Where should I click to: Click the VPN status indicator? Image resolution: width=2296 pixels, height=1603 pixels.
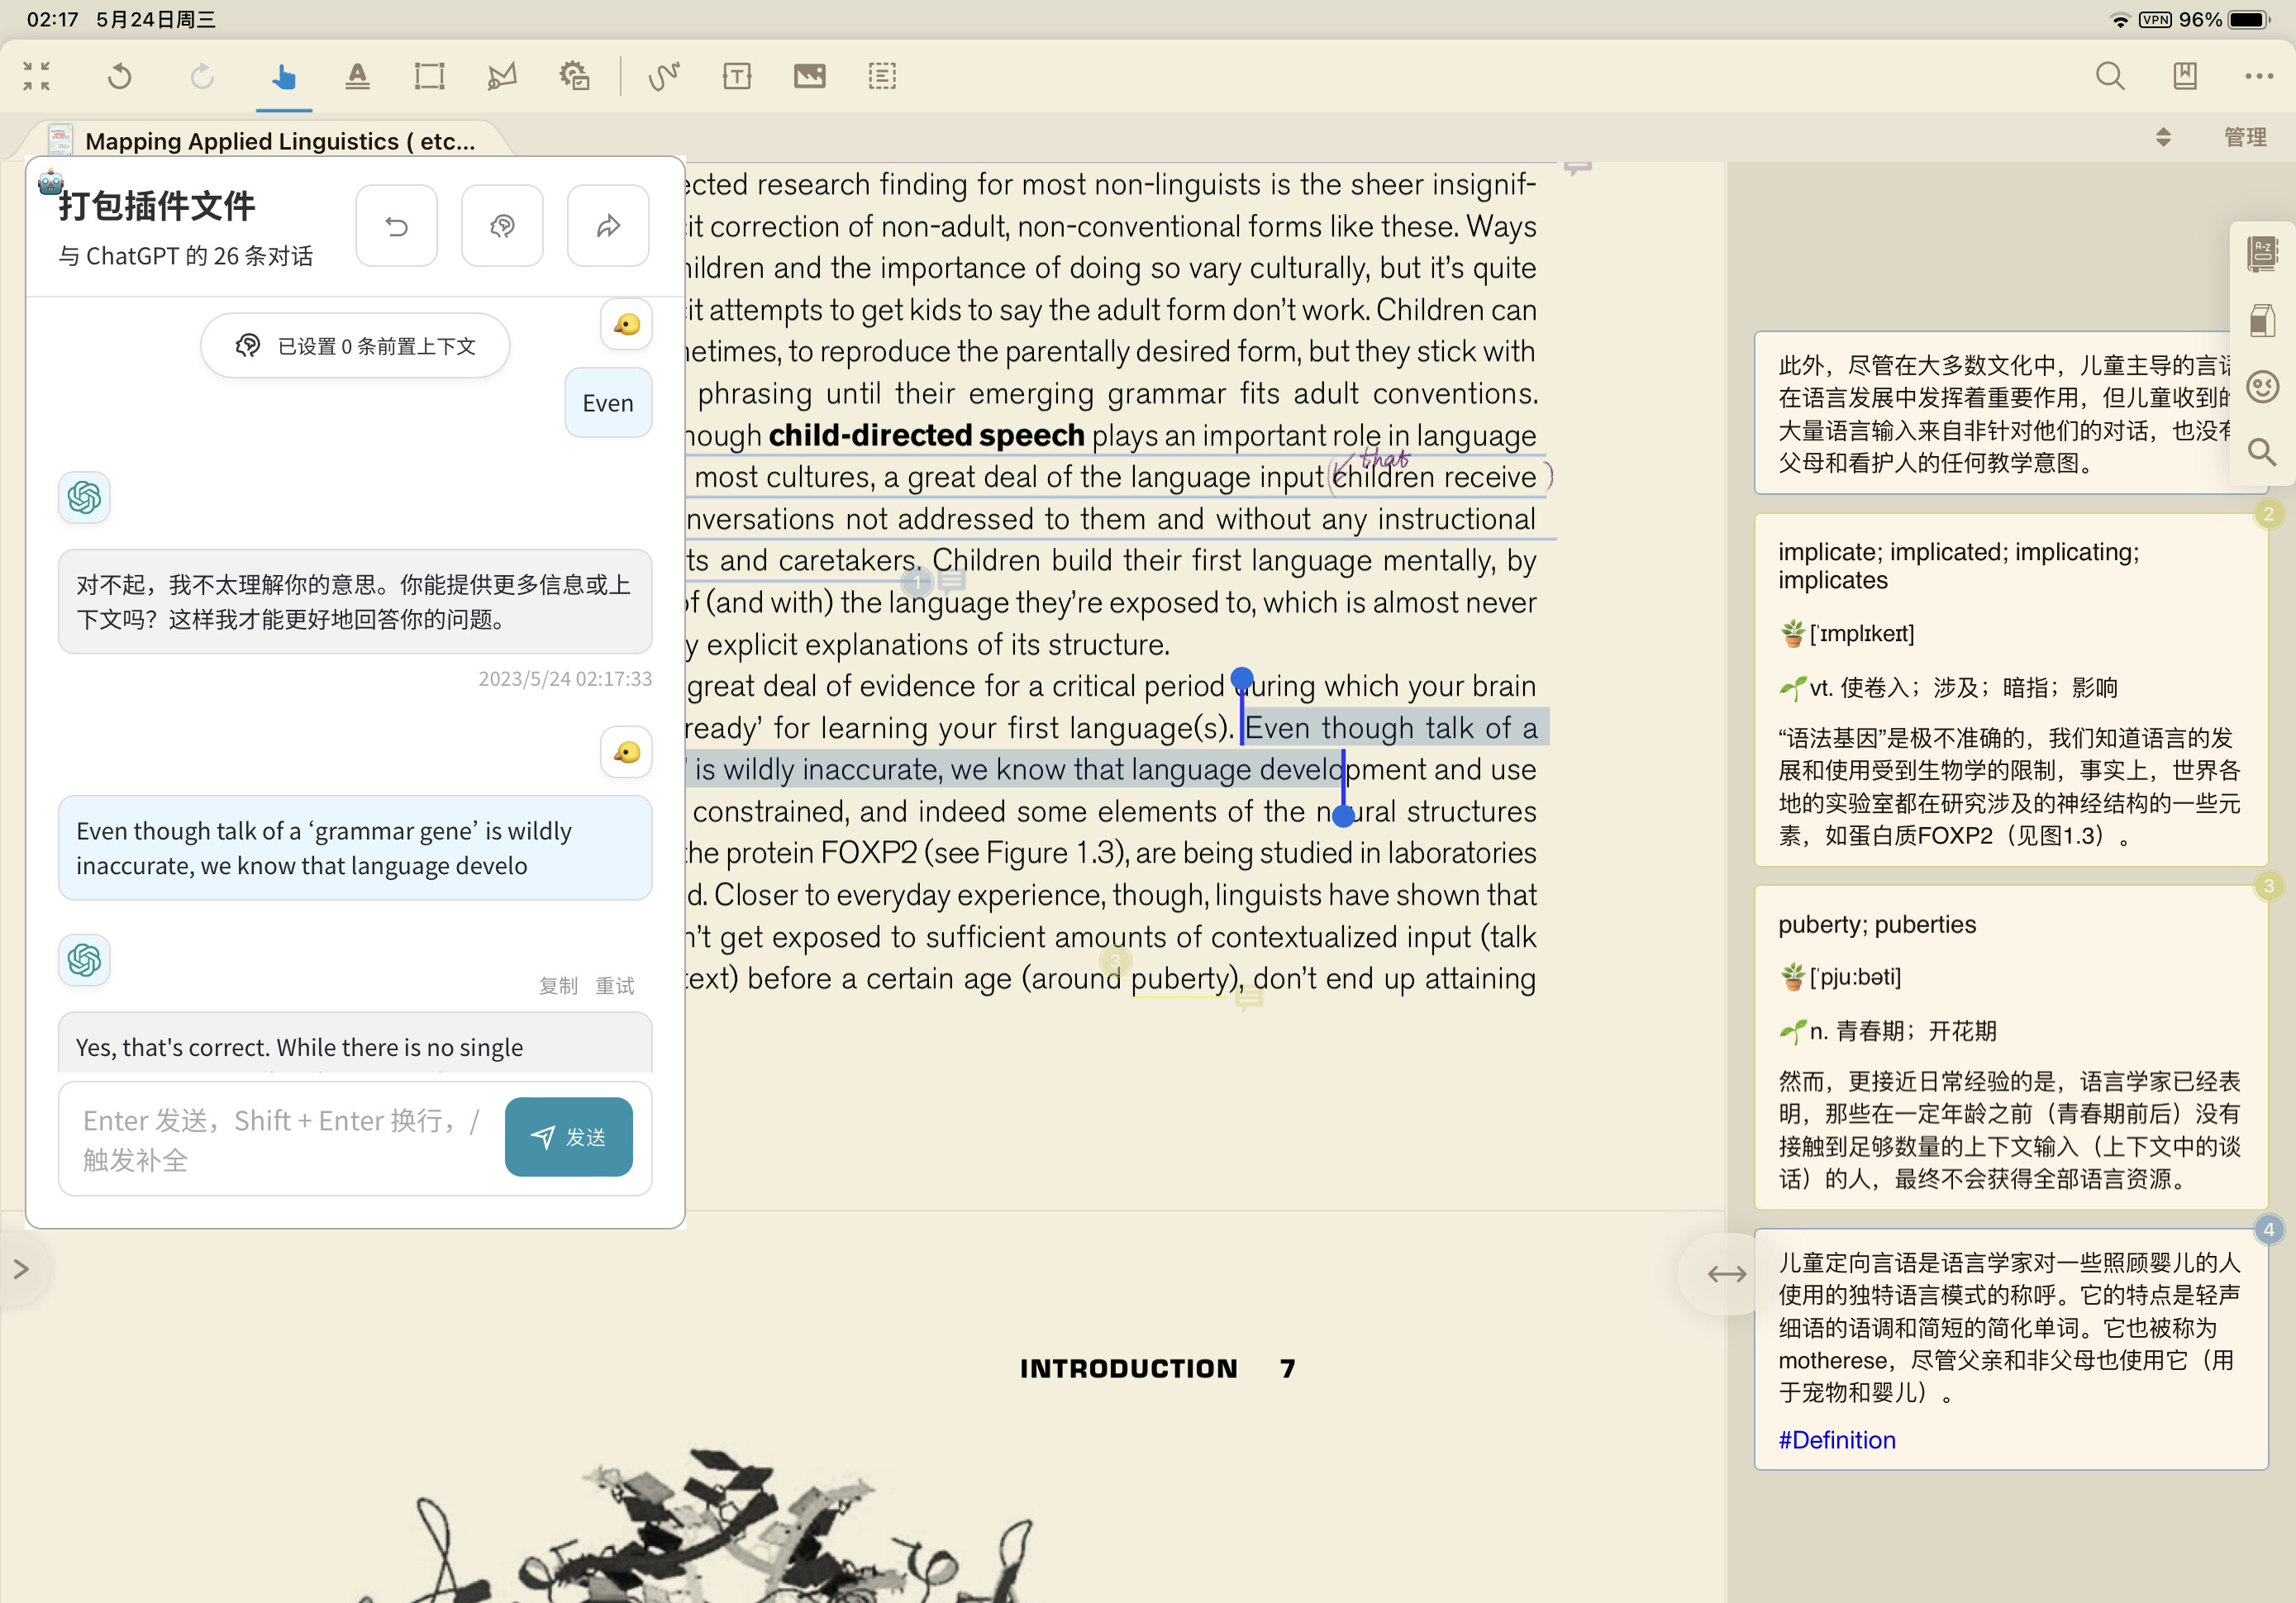[x=2155, y=20]
